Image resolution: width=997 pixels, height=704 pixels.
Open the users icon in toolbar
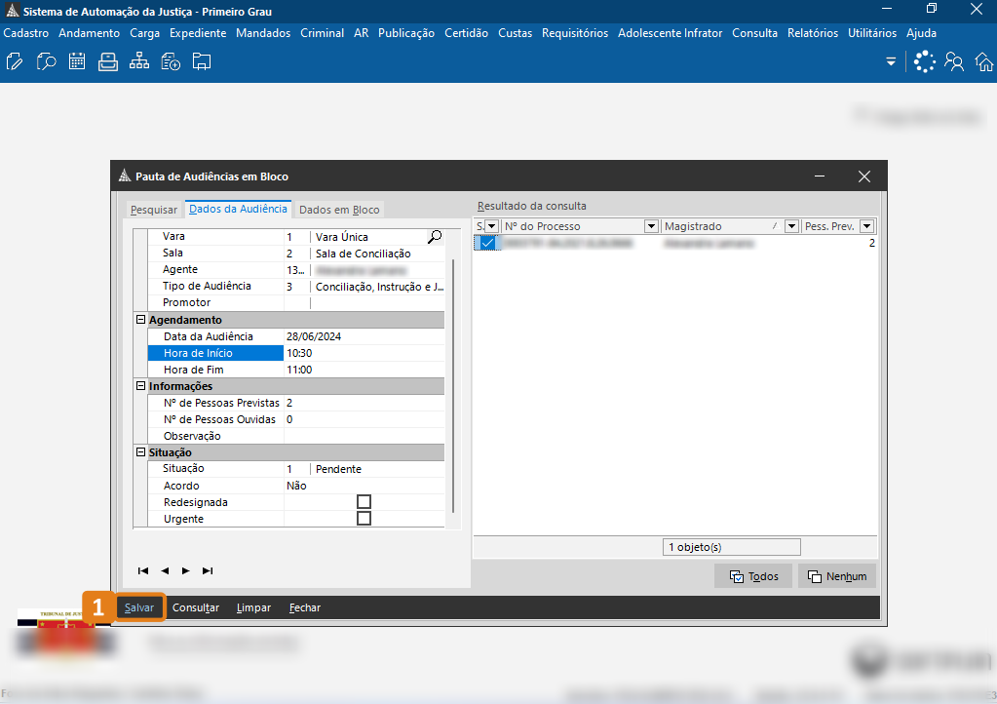954,61
